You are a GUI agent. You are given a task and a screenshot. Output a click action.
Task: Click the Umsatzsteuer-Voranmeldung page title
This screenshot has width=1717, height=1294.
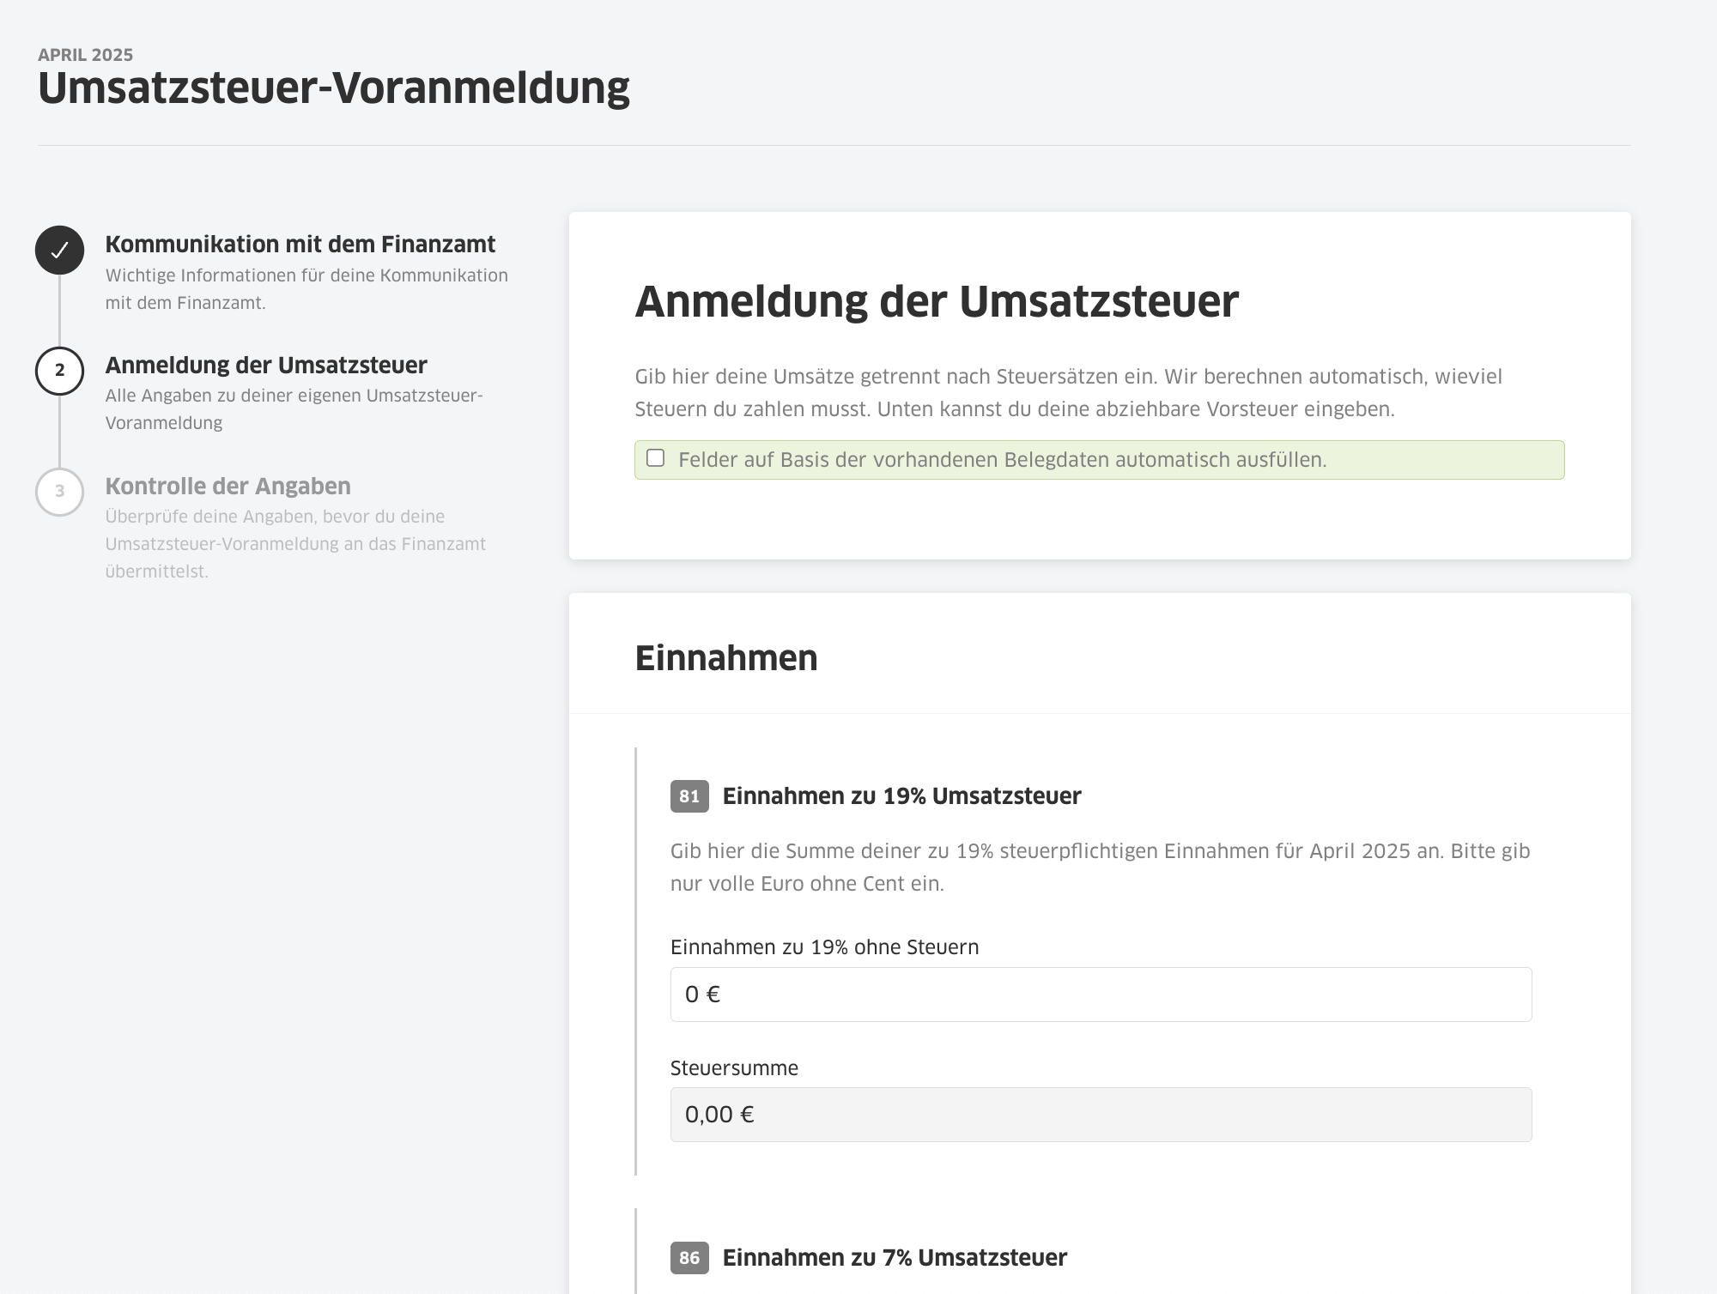pos(334,88)
